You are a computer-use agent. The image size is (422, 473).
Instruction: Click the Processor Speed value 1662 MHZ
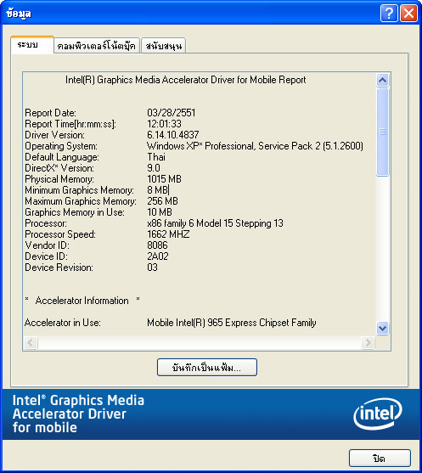(169, 234)
